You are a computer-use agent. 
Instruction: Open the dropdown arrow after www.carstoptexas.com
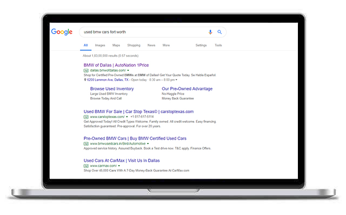pyautogui.click(x=127, y=117)
